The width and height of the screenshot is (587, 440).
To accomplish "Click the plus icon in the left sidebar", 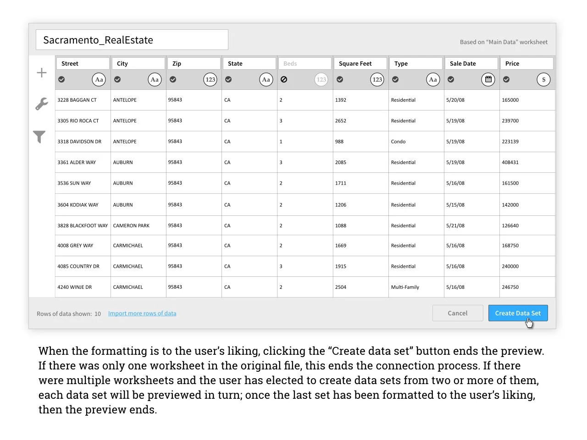I will pyautogui.click(x=42, y=73).
